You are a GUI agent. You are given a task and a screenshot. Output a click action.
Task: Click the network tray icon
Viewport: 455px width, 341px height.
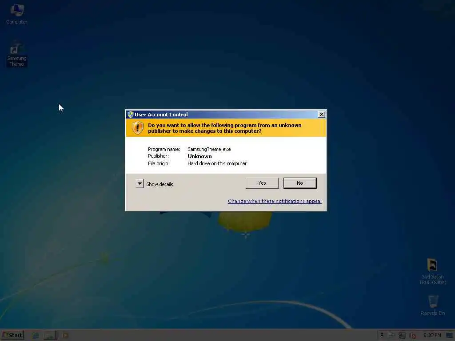[402, 336]
